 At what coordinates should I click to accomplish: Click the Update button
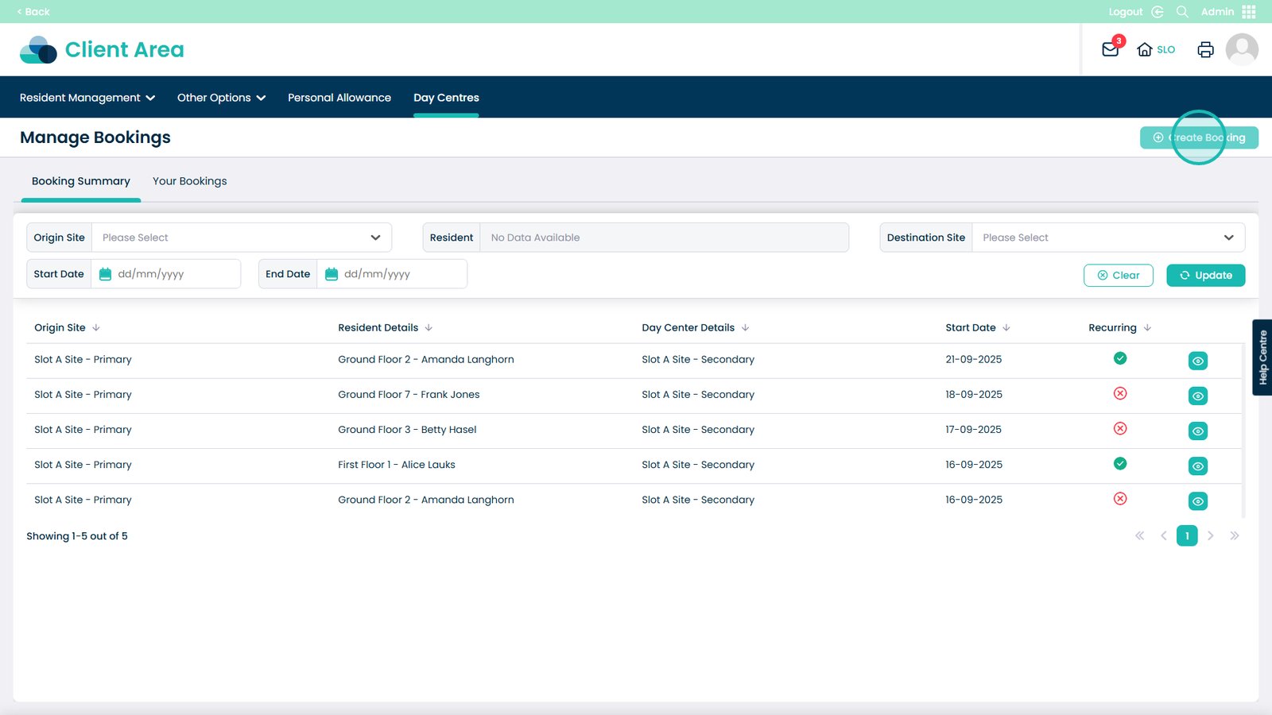[1205, 275]
